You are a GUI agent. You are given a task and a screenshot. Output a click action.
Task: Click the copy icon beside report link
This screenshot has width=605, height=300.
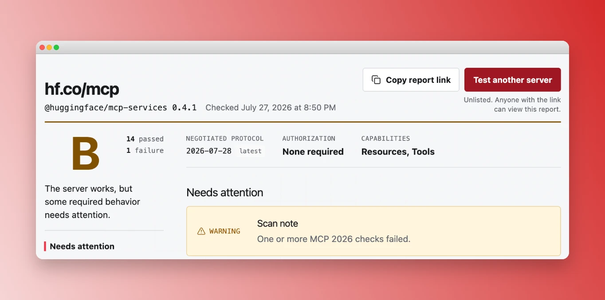click(x=376, y=80)
